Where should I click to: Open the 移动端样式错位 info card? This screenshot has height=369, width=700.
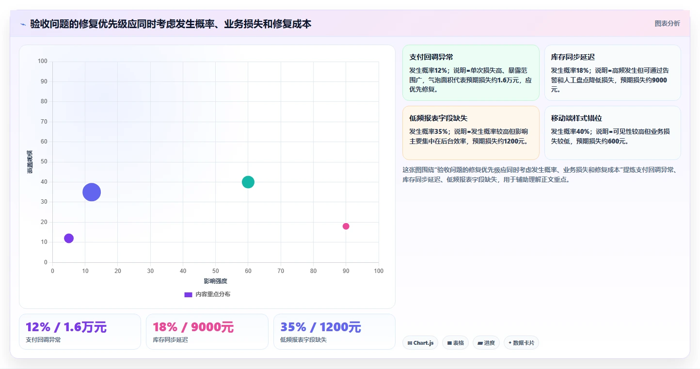point(612,133)
